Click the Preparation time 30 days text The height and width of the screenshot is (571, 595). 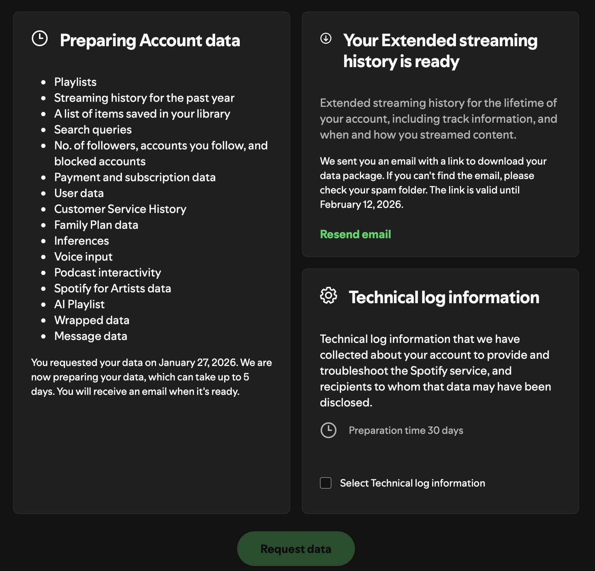click(x=406, y=430)
